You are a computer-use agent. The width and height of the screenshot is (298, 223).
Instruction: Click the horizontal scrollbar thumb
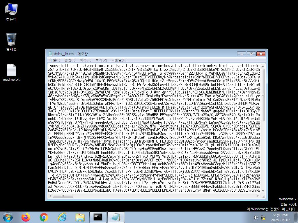pyautogui.click(x=63, y=196)
